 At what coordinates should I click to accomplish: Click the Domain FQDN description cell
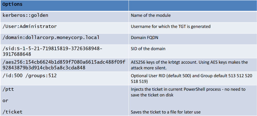point(192,39)
